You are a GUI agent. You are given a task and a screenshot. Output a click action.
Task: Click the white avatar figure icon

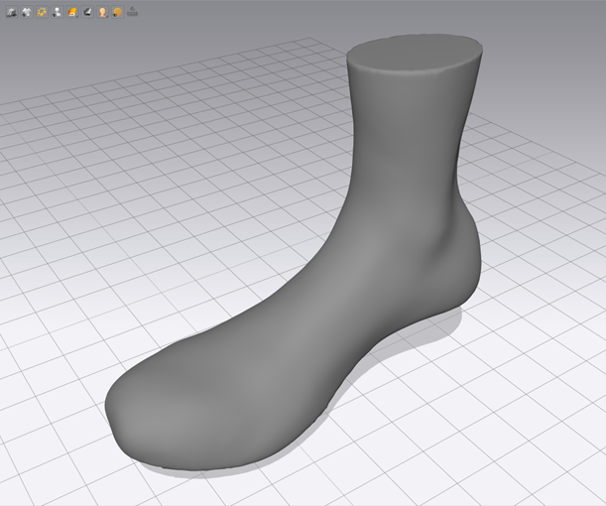[58, 12]
